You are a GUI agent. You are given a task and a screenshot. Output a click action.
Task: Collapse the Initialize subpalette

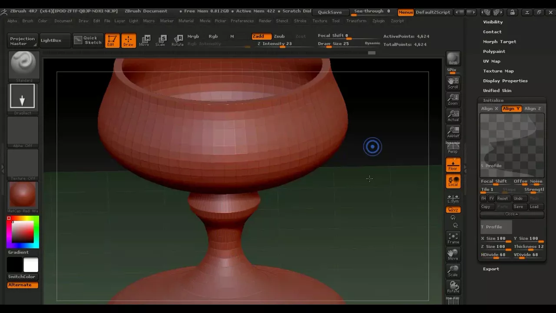click(493, 100)
